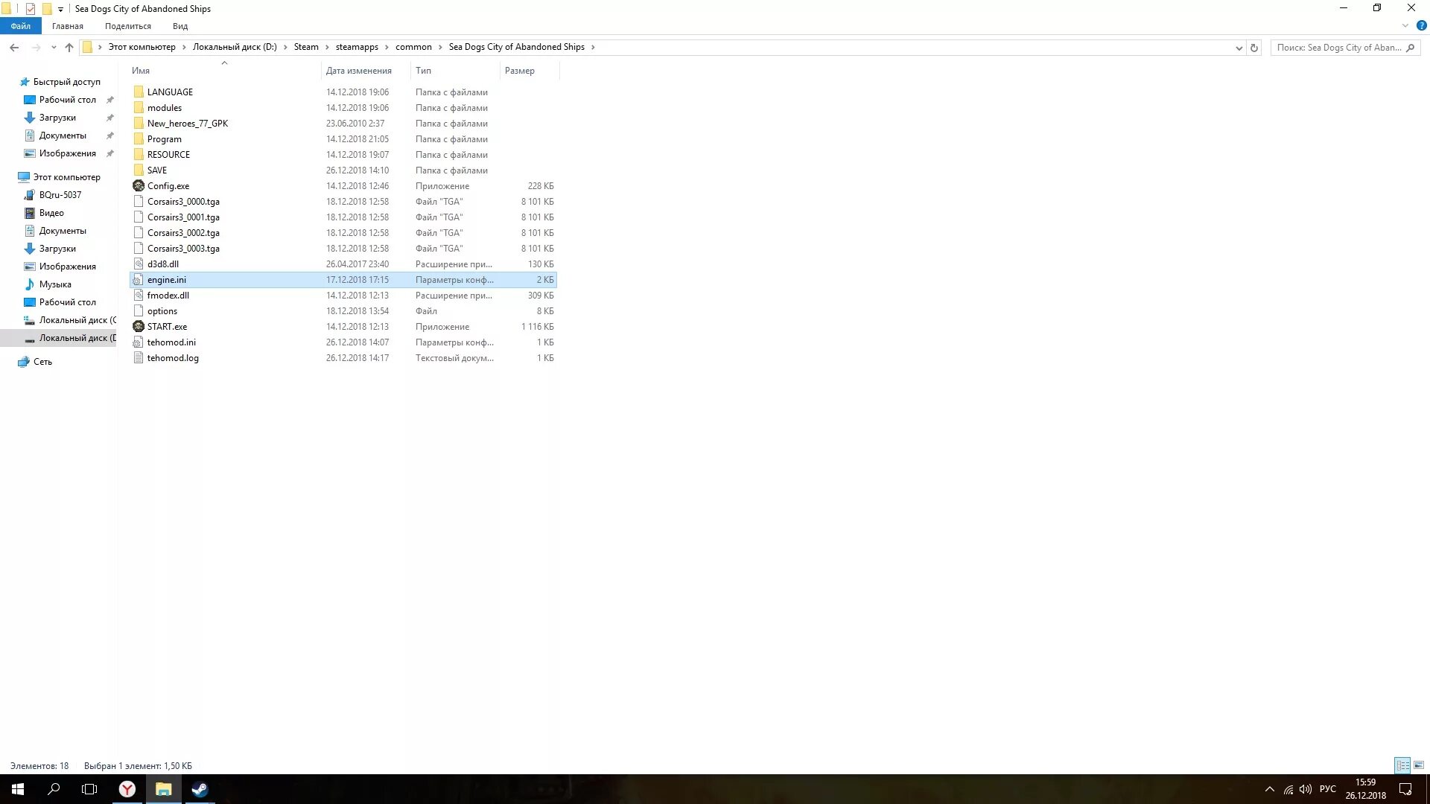1430x804 pixels.
Task: Open the recent locations dropdown arrow
Action: [x=54, y=48]
